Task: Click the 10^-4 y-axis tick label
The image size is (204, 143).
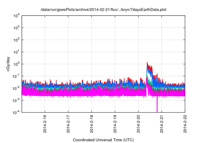Action: pos(16,112)
